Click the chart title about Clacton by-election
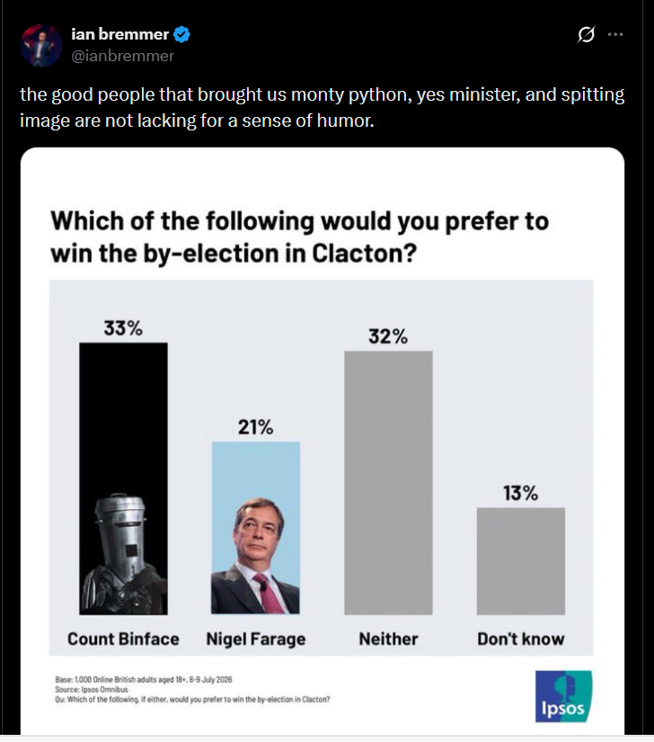The height and width of the screenshot is (742, 654). [x=299, y=237]
